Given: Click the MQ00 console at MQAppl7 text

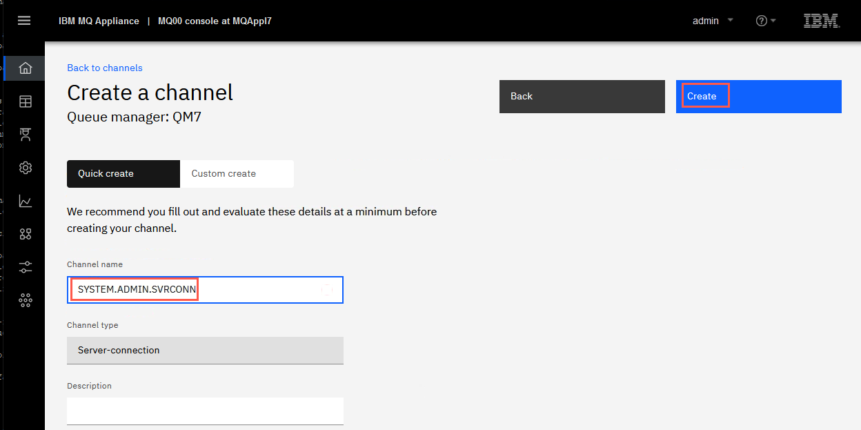Looking at the screenshot, I should 215,21.
